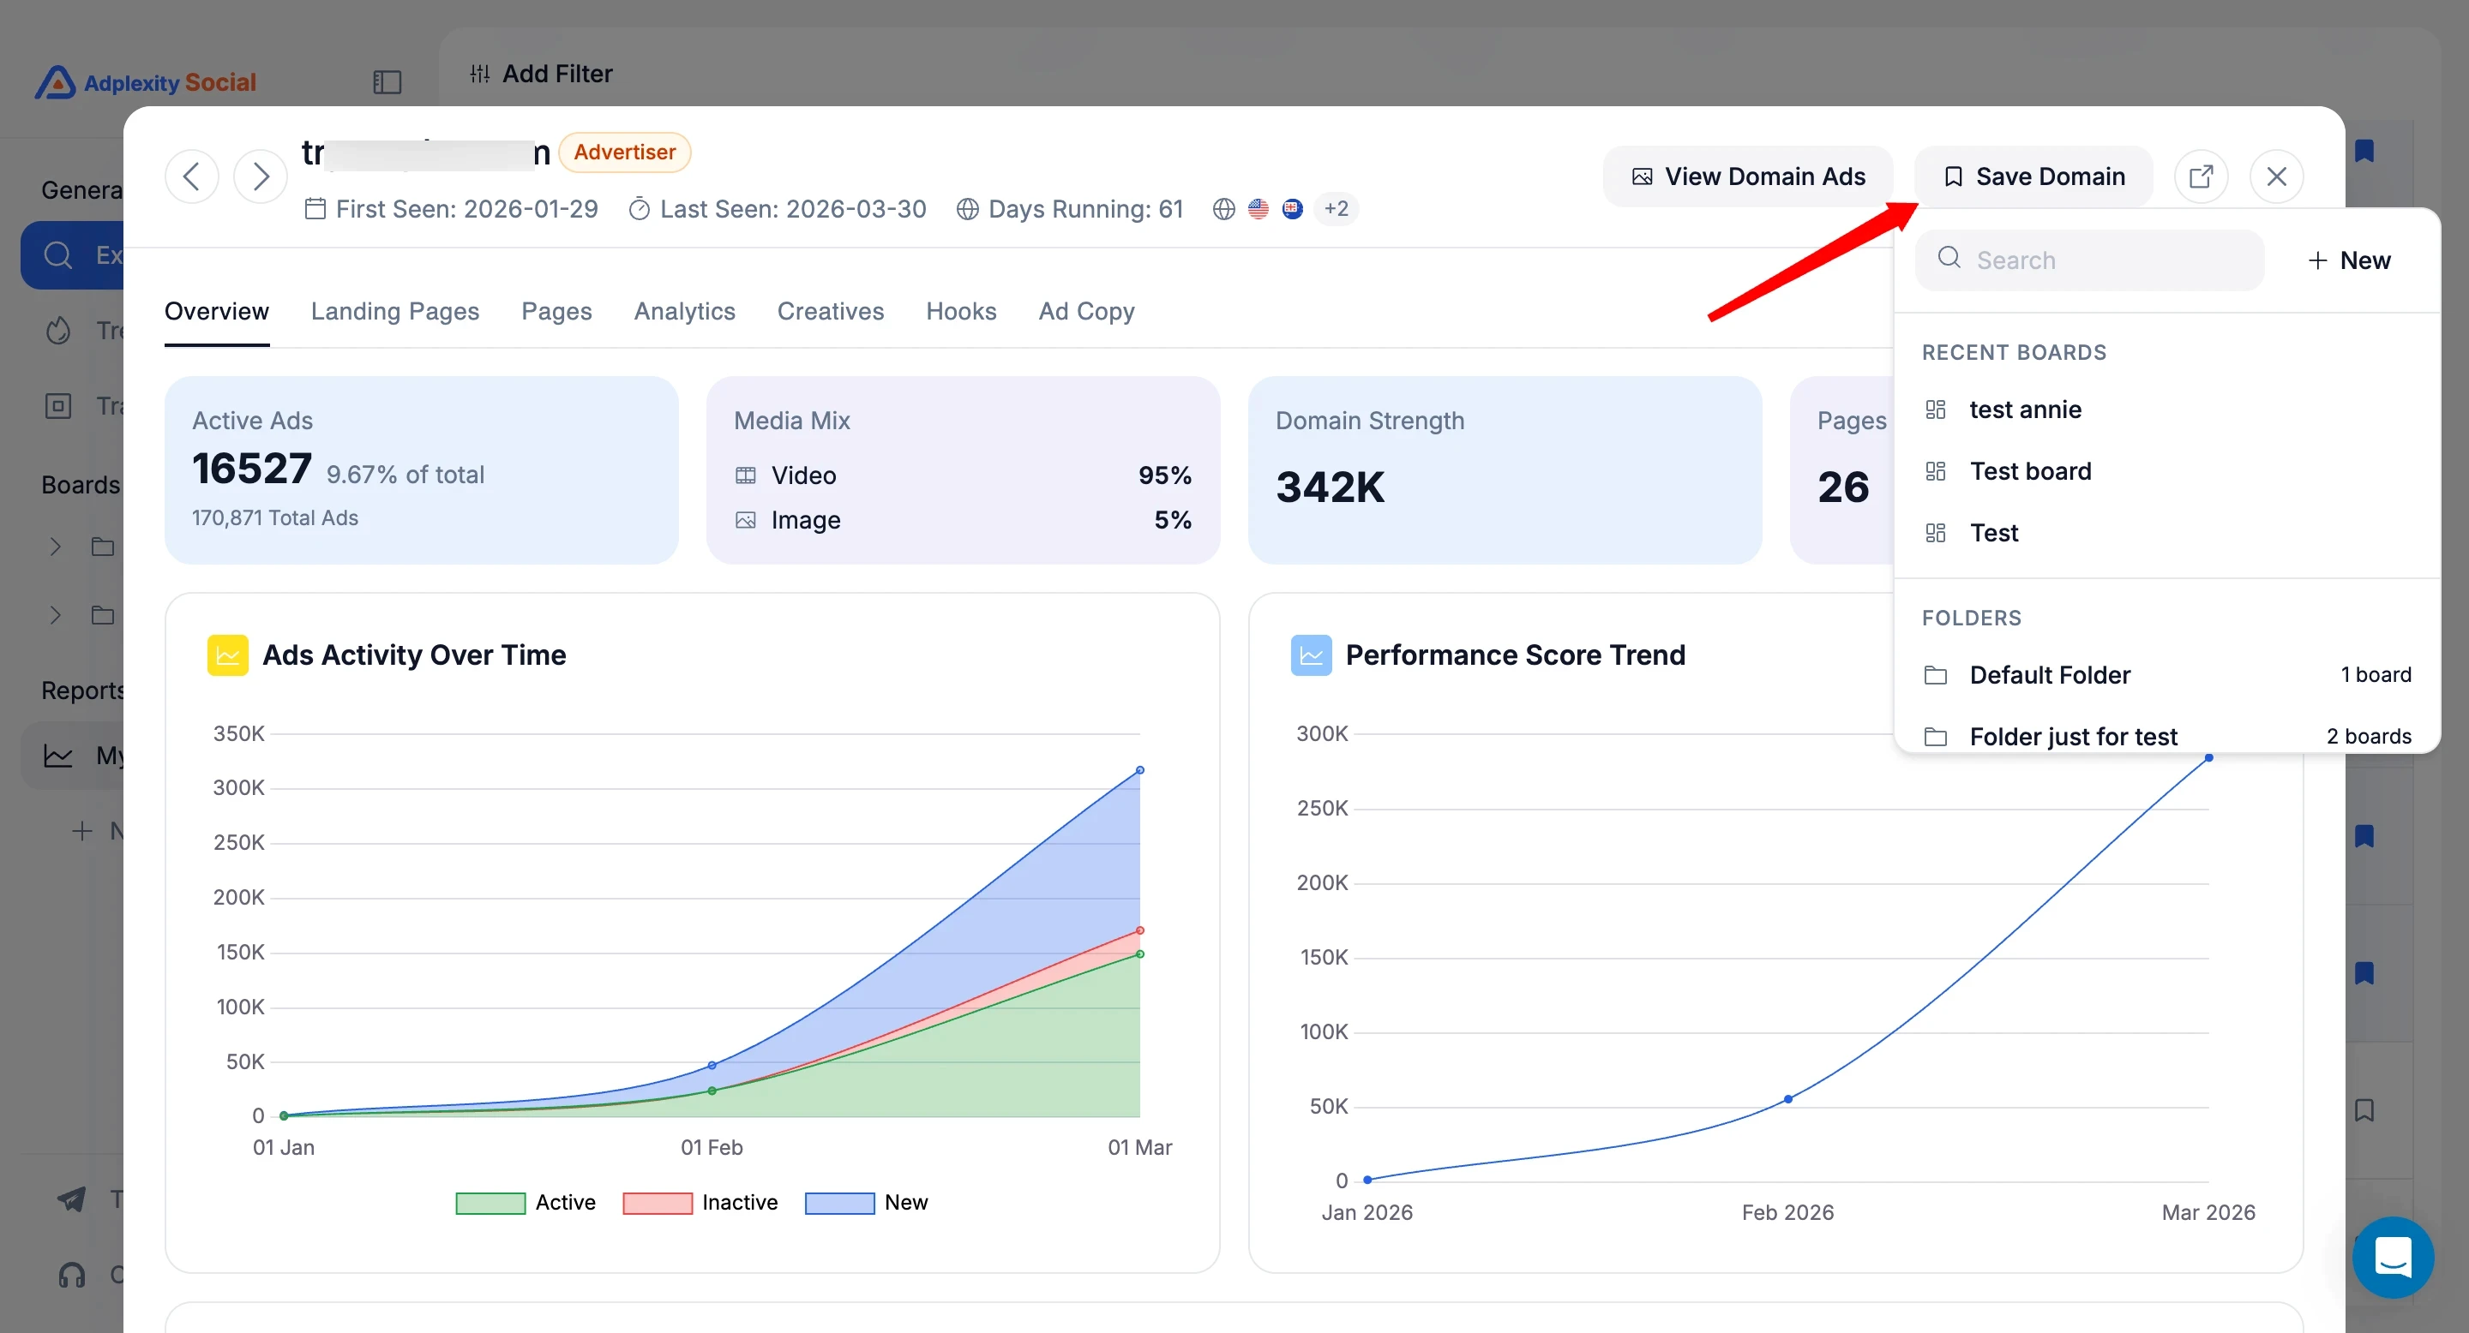
Task: Switch to the Landing Pages tab
Action: click(395, 311)
